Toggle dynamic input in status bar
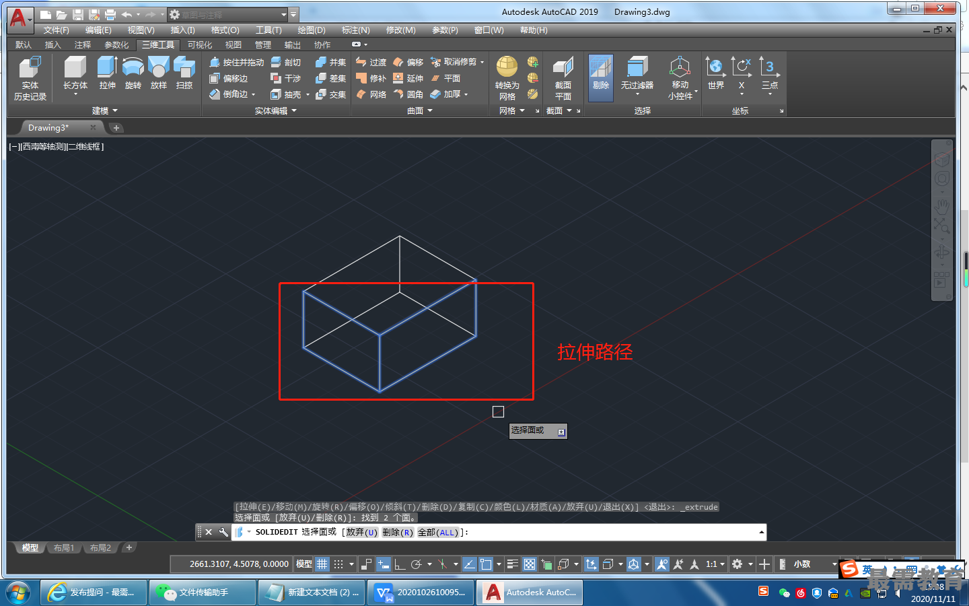969x606 pixels. (383, 564)
